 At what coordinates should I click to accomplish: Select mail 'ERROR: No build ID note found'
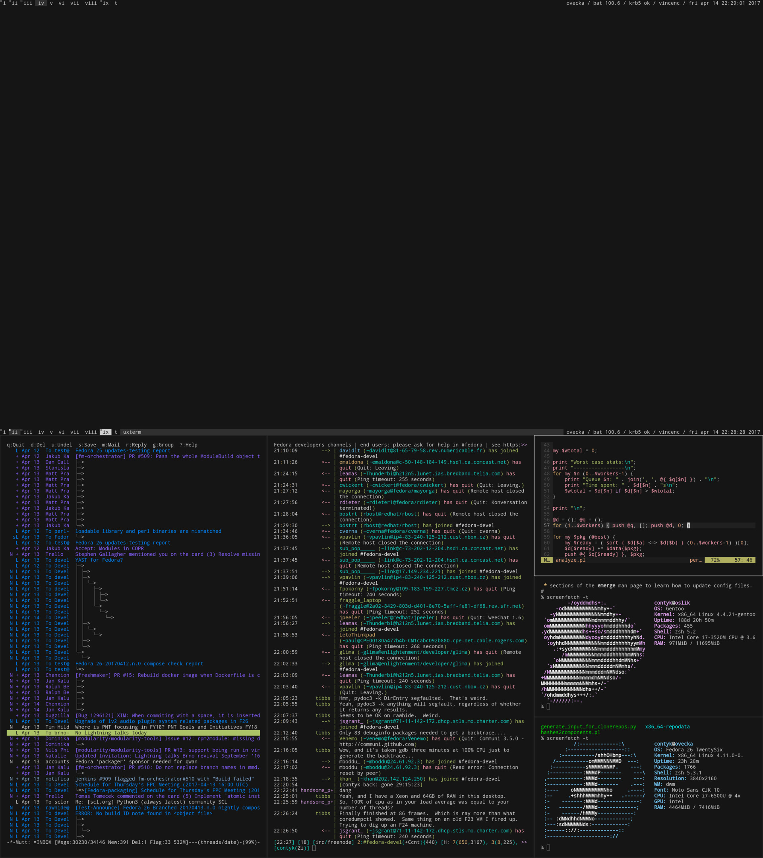click(134, 814)
